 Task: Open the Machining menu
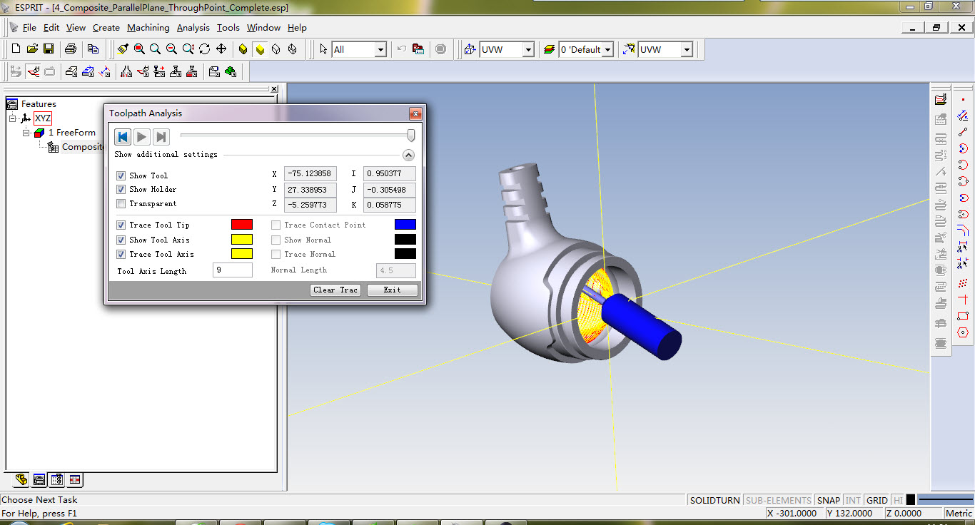148,28
